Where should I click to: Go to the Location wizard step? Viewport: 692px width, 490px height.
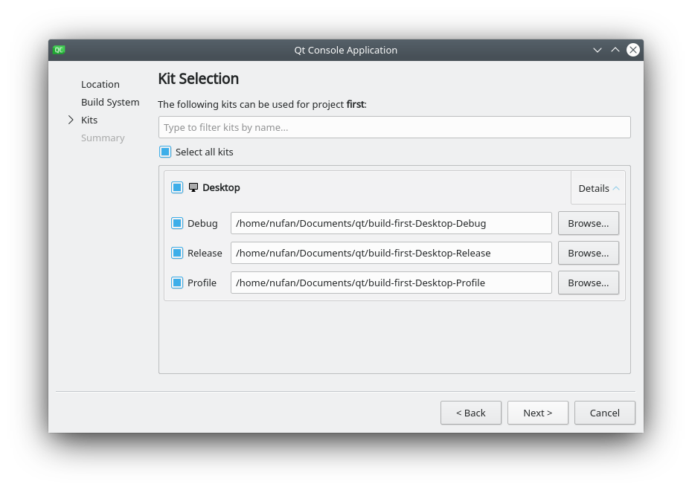click(x=100, y=84)
